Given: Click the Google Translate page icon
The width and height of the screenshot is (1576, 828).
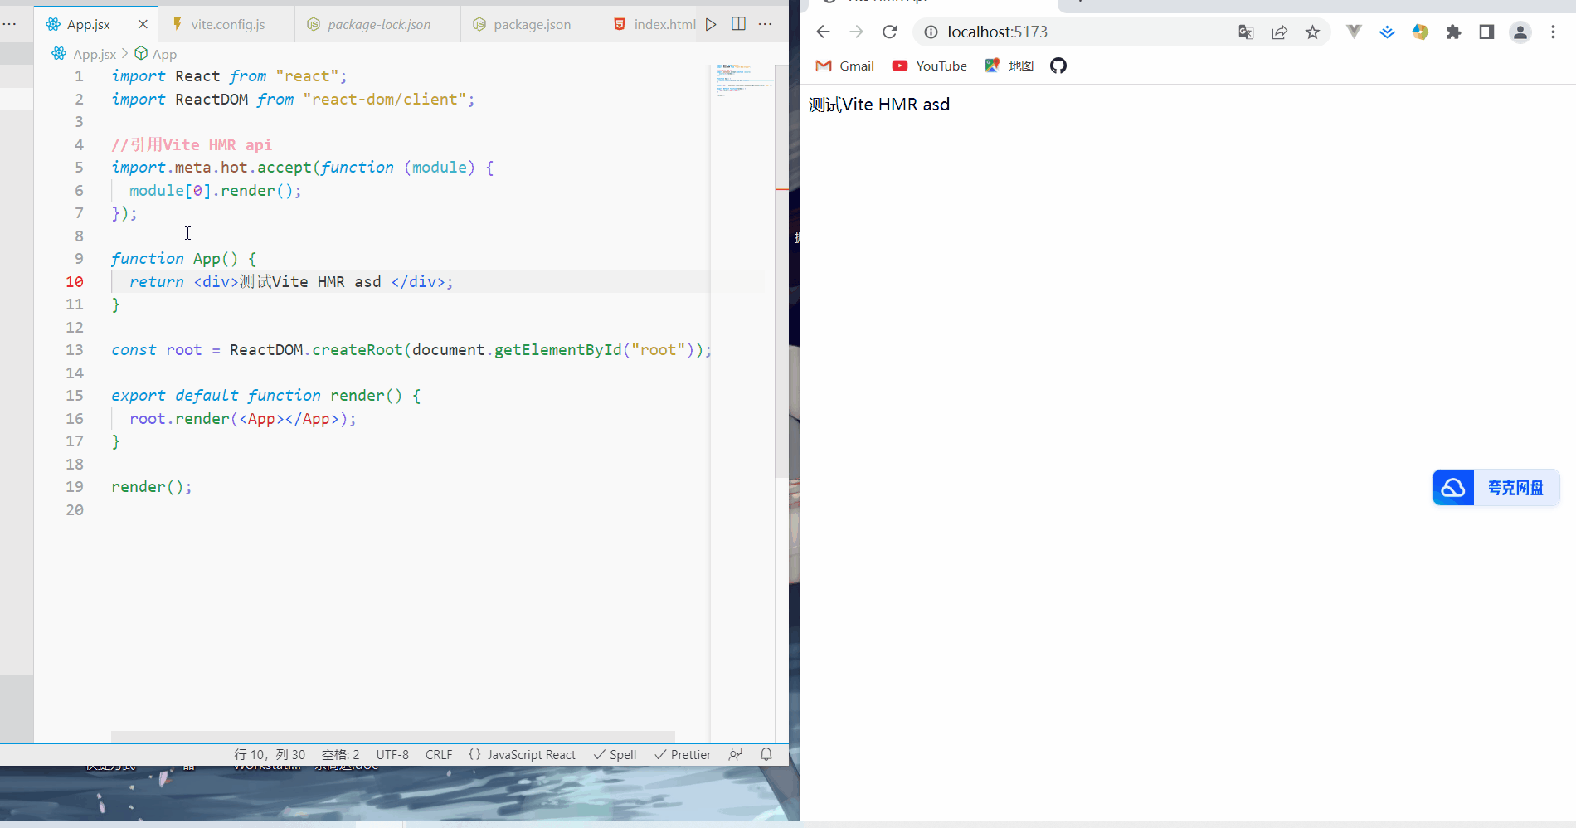Looking at the screenshot, I should [1246, 32].
